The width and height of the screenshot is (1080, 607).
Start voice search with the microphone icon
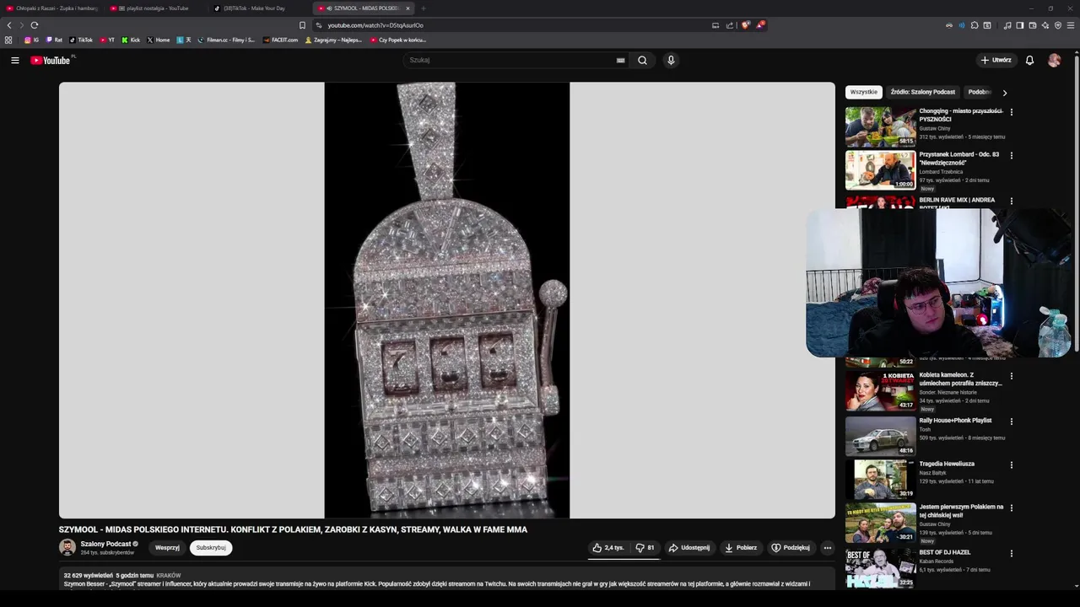671,60
